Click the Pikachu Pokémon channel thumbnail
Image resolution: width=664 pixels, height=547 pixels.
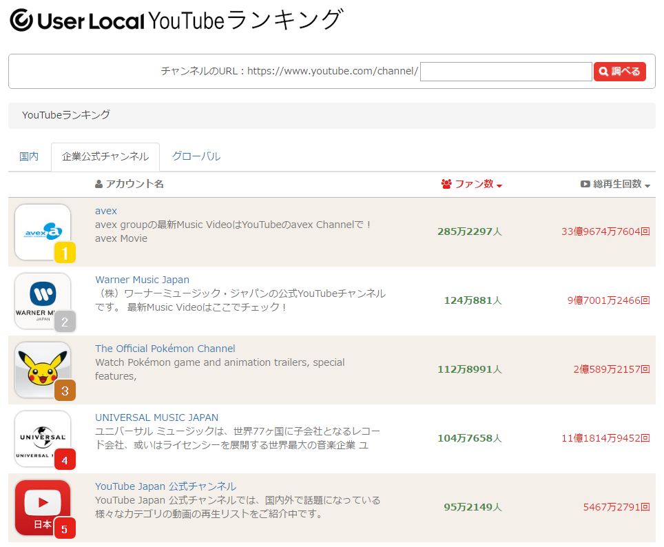[x=43, y=370]
